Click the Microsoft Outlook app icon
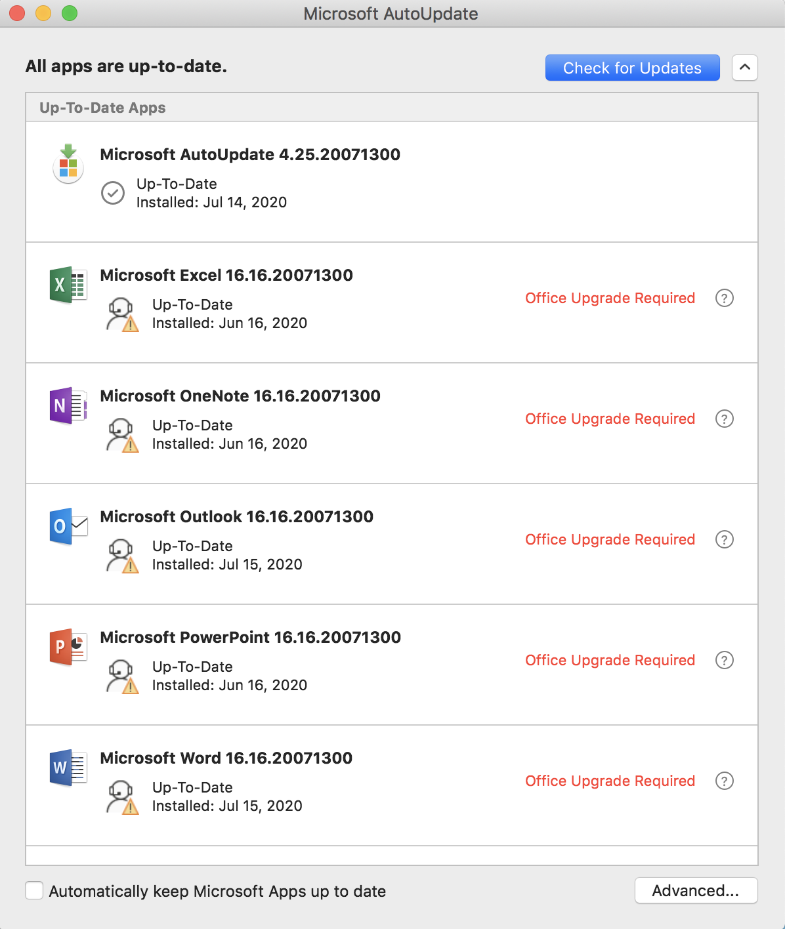 (x=68, y=526)
